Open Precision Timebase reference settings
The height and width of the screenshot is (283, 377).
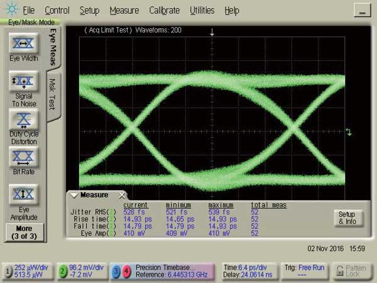[170, 271]
